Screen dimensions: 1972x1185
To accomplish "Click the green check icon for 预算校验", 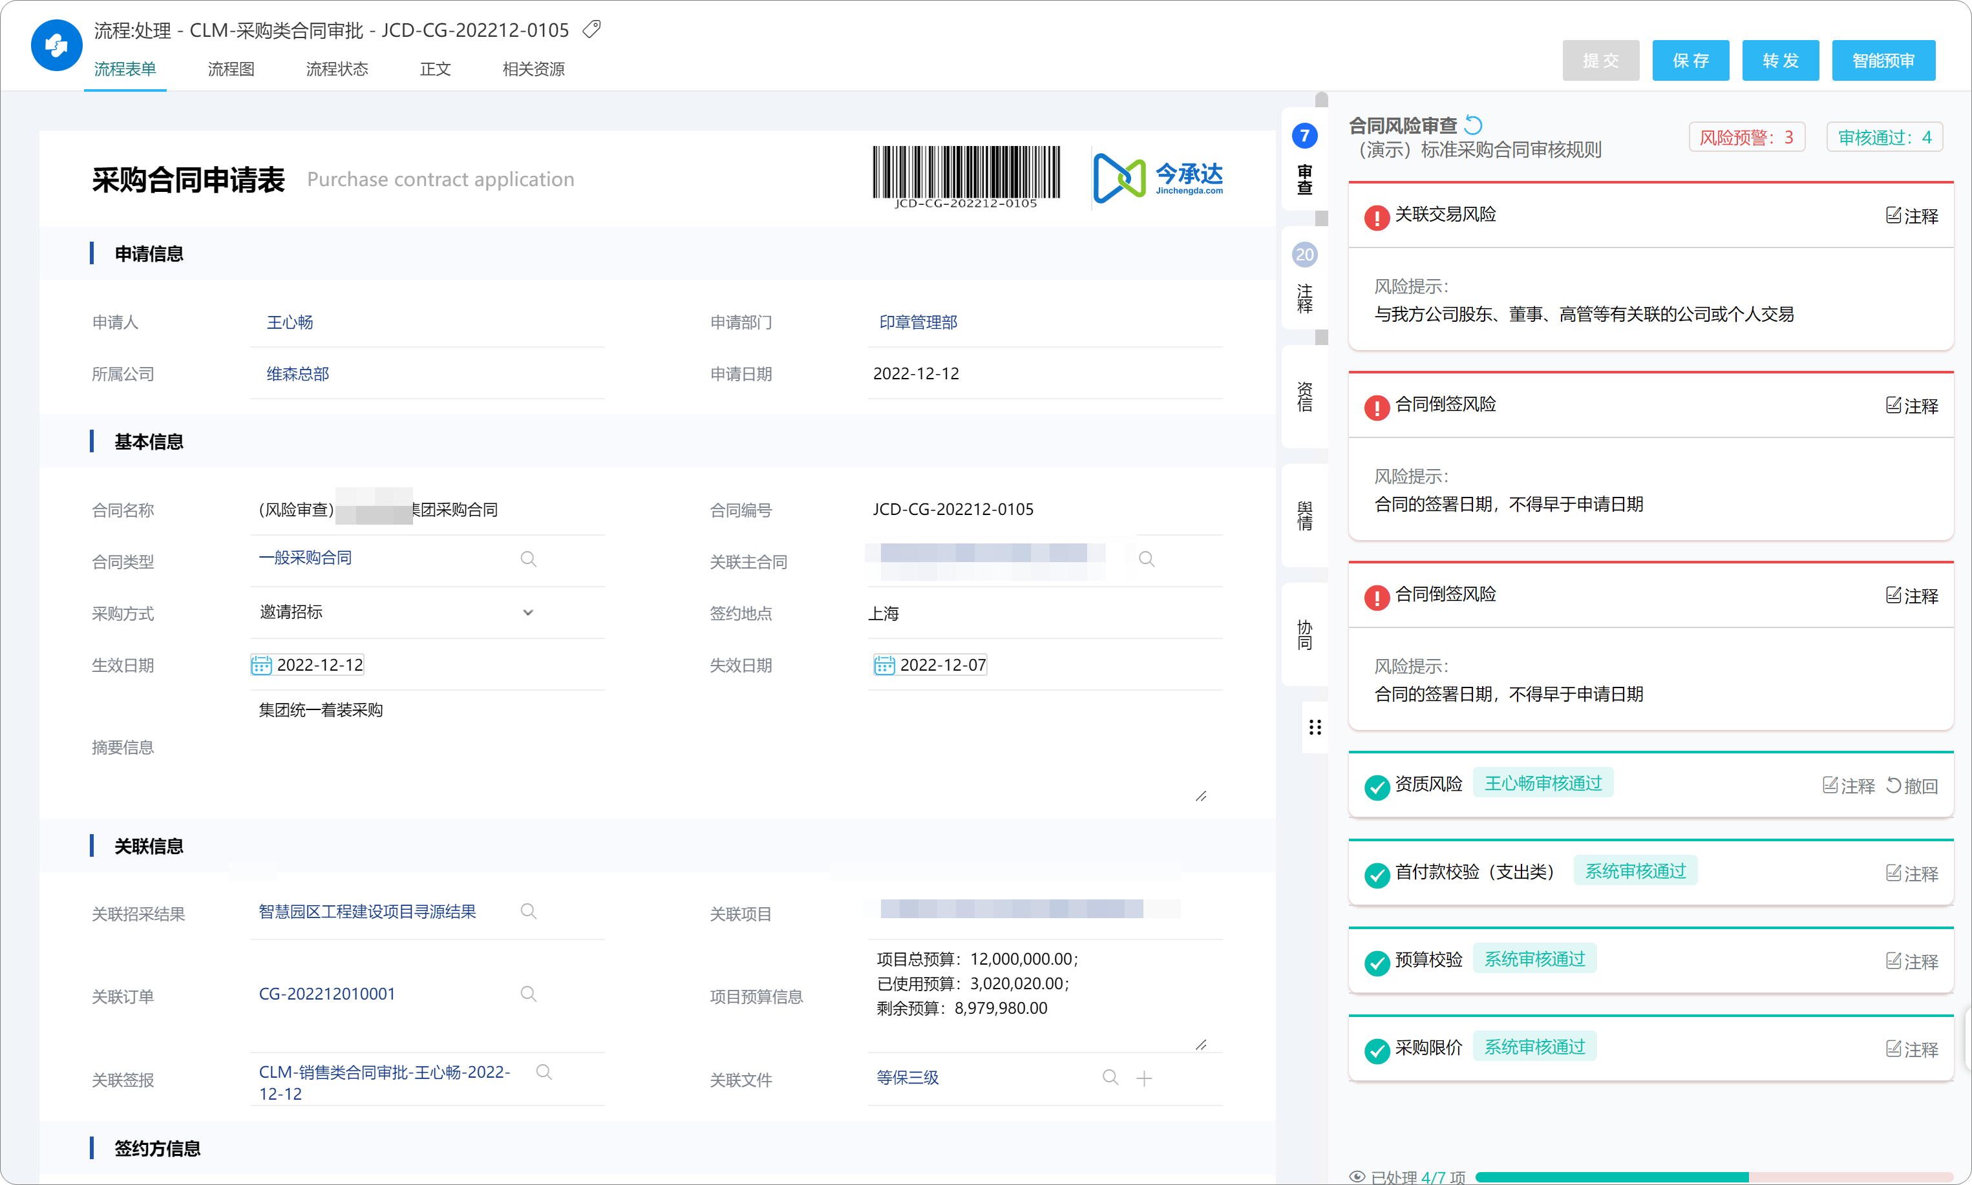I will click(1377, 963).
